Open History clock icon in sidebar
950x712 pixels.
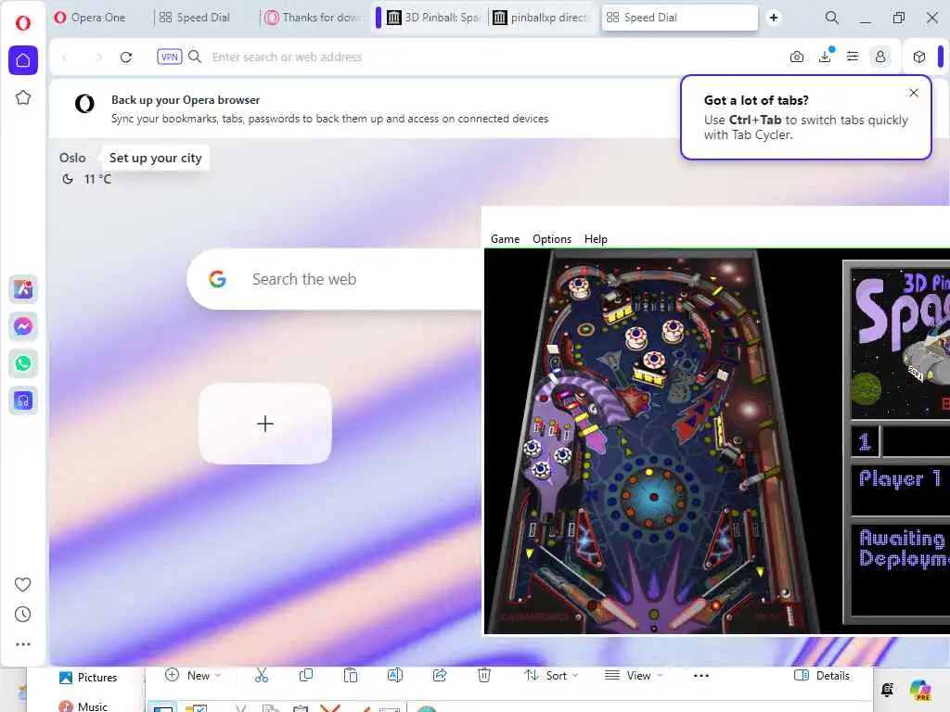click(22, 615)
